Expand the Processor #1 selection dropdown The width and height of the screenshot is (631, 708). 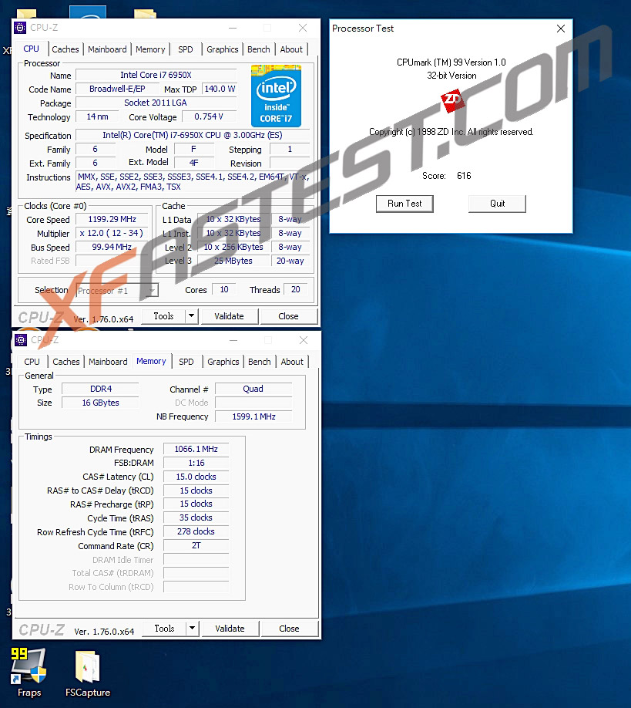[153, 290]
